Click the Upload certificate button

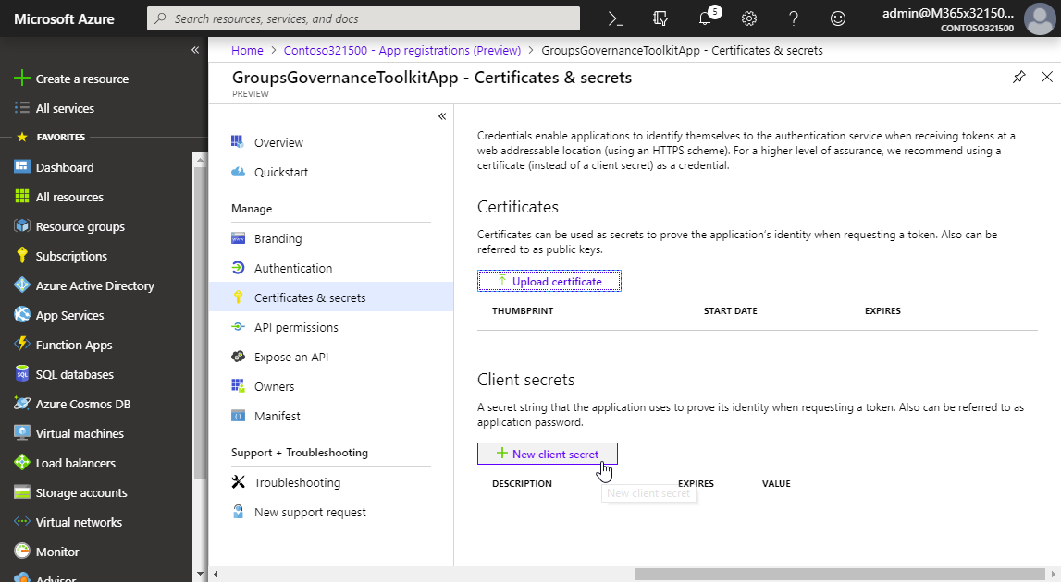point(549,281)
